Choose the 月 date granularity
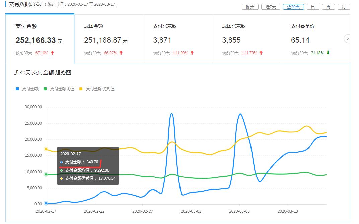 tap(344, 7)
